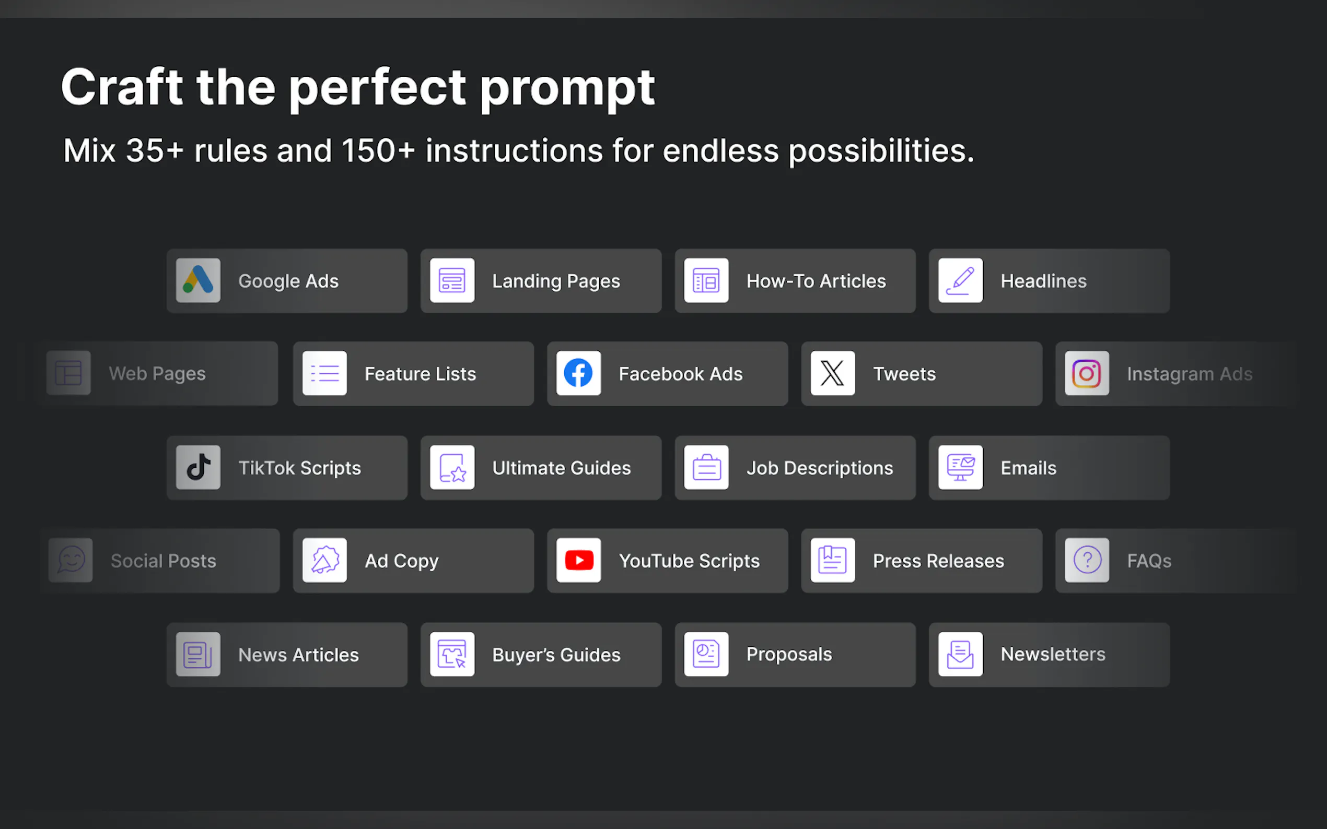Click the Facebook logo icon
This screenshot has height=829, width=1327.
coord(578,373)
